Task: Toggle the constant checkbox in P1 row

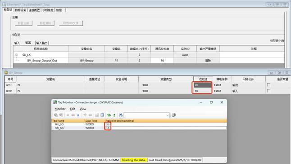Action: [x=268, y=85]
